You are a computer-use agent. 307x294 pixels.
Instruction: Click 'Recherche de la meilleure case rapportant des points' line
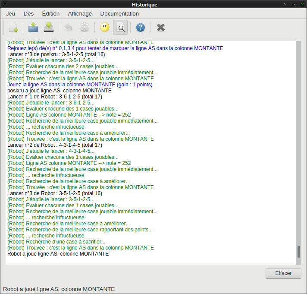pos(80,230)
